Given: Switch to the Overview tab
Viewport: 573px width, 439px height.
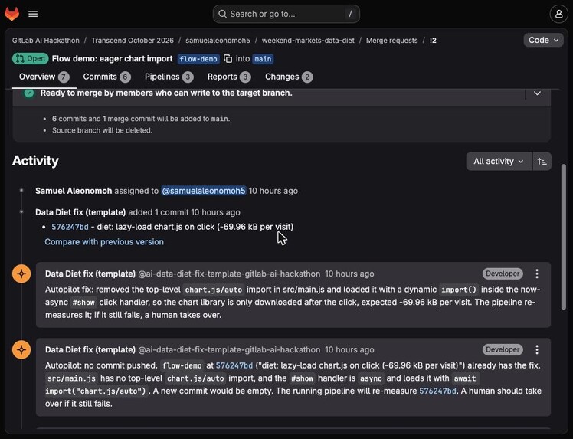Looking at the screenshot, I should 44,77.
